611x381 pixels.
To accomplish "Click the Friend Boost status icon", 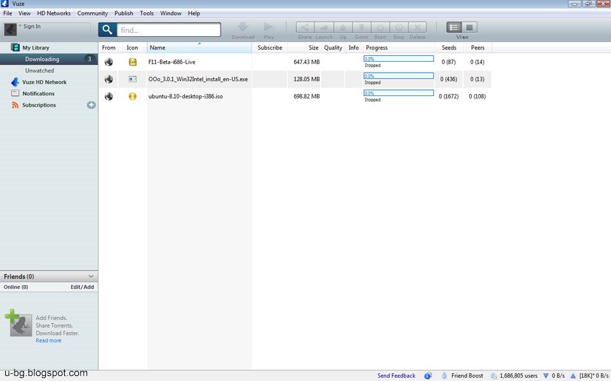I will point(444,375).
